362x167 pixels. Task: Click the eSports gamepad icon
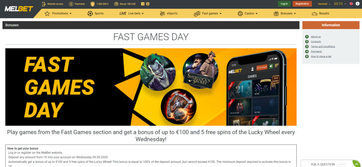[x=162, y=14]
